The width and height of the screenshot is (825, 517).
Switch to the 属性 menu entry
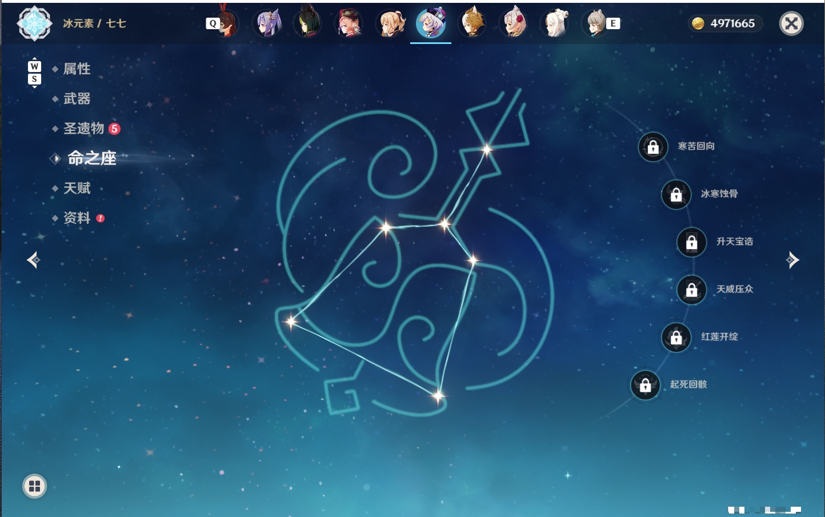(x=77, y=69)
